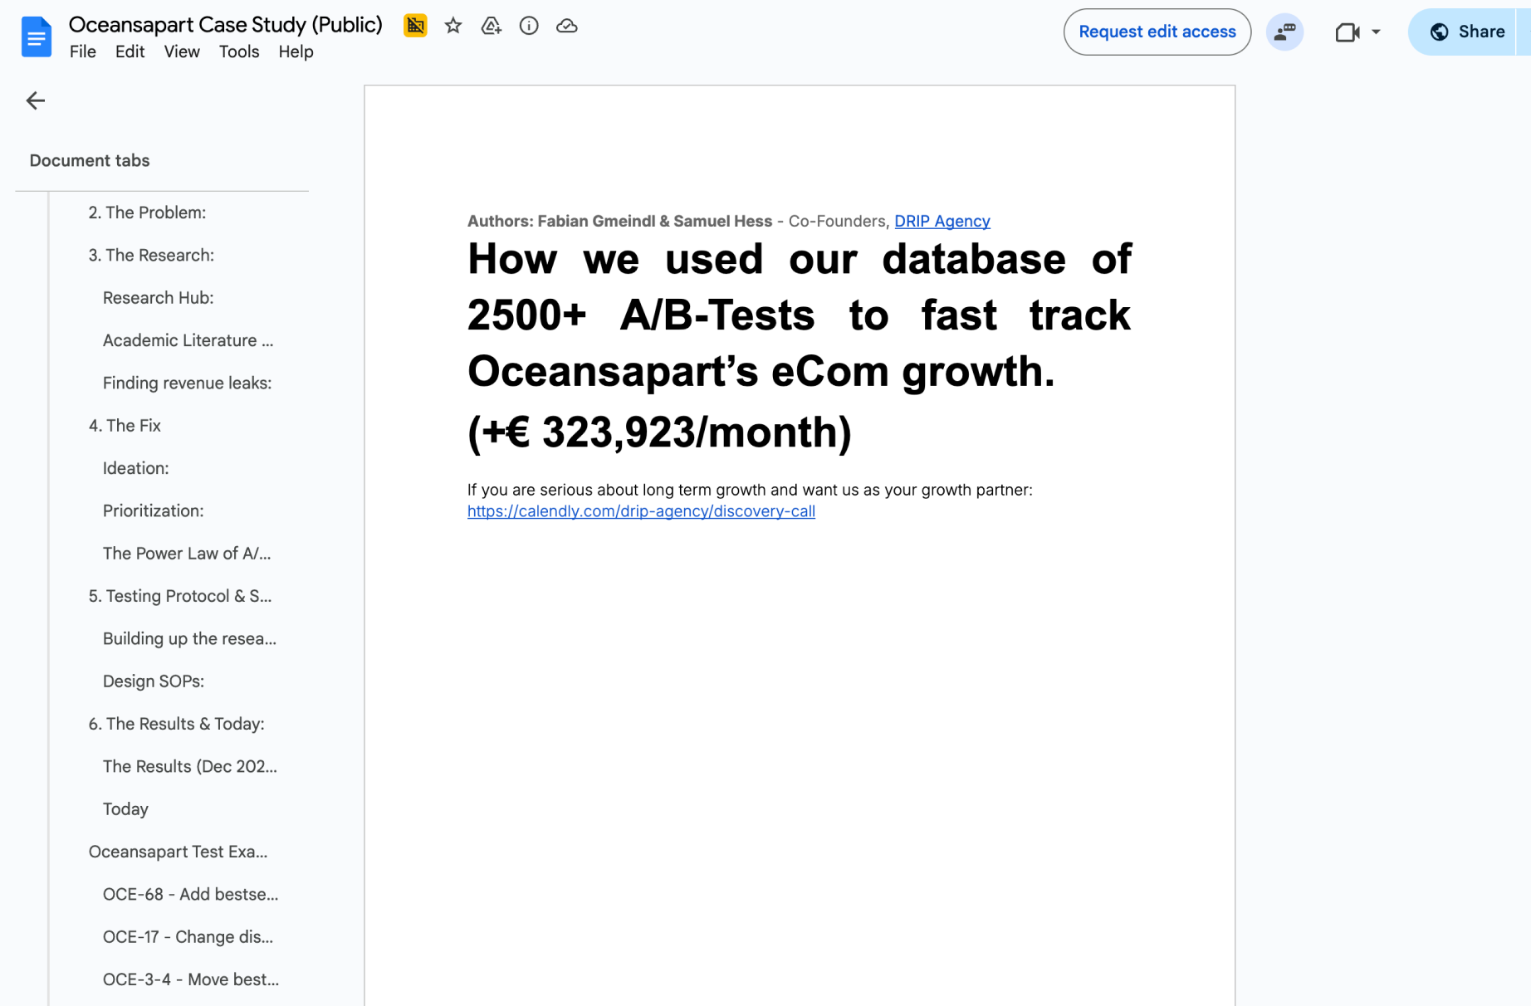Star this document
Image resolution: width=1531 pixels, height=1006 pixels.
click(x=452, y=26)
